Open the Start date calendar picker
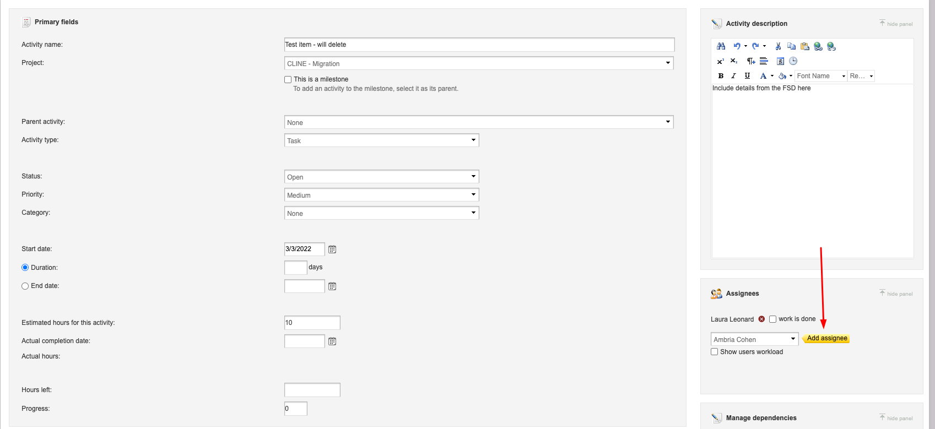 [332, 249]
